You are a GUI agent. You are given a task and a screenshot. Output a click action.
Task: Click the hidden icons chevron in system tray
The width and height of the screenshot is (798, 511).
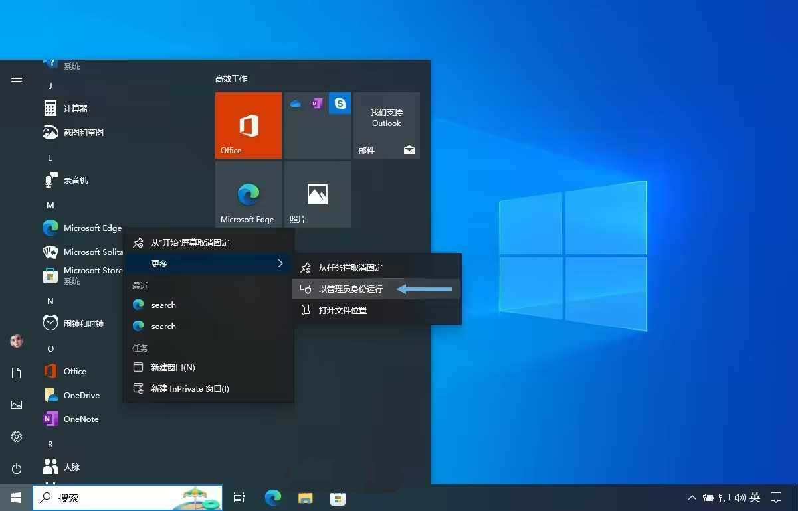pos(692,497)
